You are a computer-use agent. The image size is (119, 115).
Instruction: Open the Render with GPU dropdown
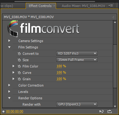[77, 104]
